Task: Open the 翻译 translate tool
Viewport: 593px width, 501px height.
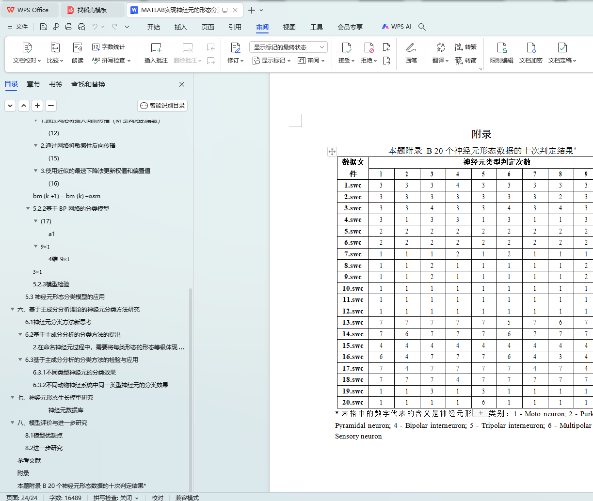Action: pyautogui.click(x=440, y=53)
